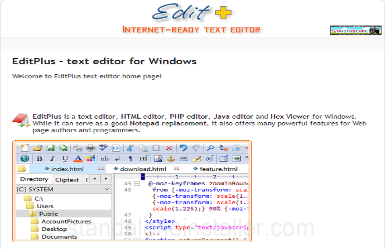This screenshot has width=385, height=249.
Task: Click the left tab scroll arrow
Action: click(x=95, y=179)
